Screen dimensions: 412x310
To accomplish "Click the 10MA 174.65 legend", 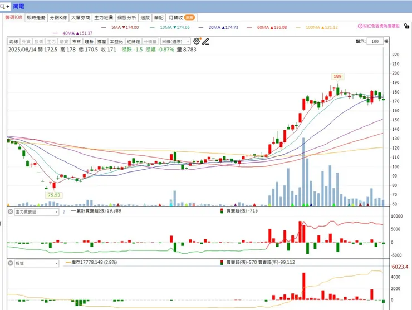I will (175, 27).
